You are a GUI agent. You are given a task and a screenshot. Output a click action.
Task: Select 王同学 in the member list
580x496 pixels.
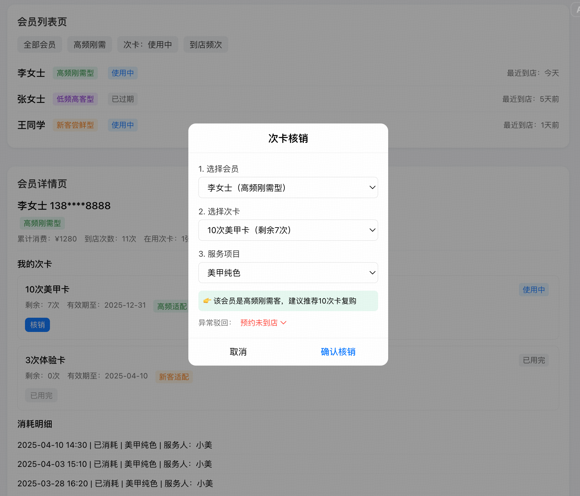31,125
